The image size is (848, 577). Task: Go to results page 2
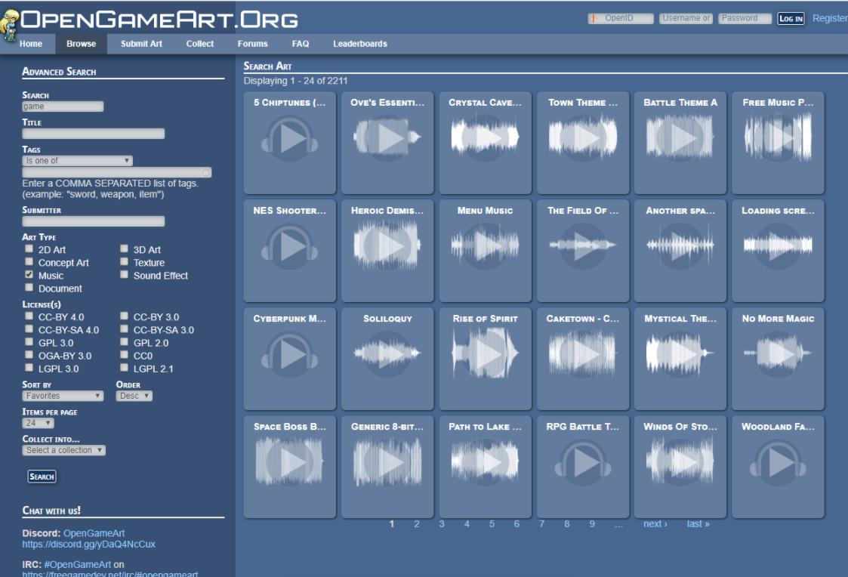tap(417, 523)
